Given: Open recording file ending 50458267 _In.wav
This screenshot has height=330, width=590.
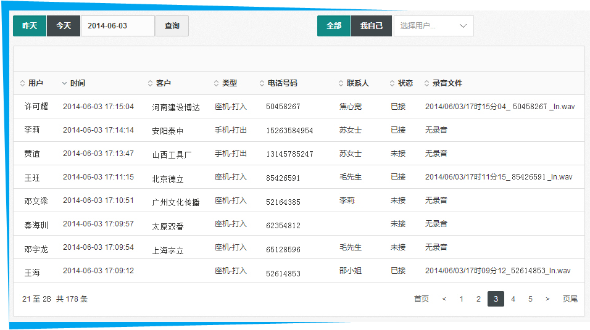Looking at the screenshot, I should 499,107.
